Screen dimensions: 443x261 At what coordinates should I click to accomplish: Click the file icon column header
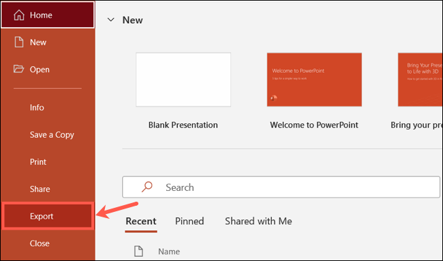[138, 251]
